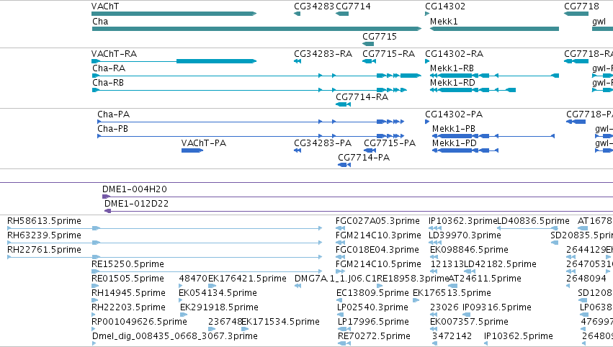Select the CG14302 gene arrow
This screenshot has width=613, height=347.
tap(427, 14)
